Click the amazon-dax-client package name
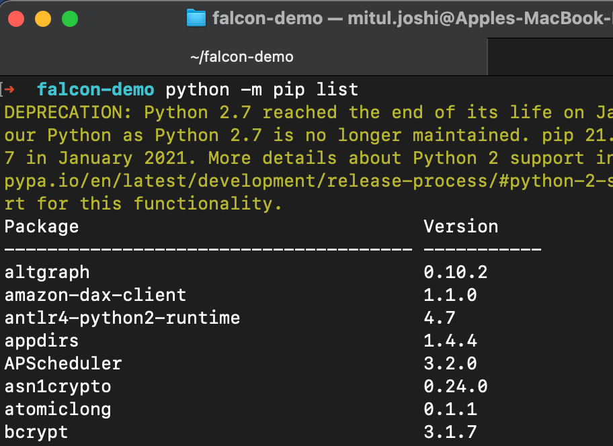This screenshot has width=613, height=446. [95, 295]
